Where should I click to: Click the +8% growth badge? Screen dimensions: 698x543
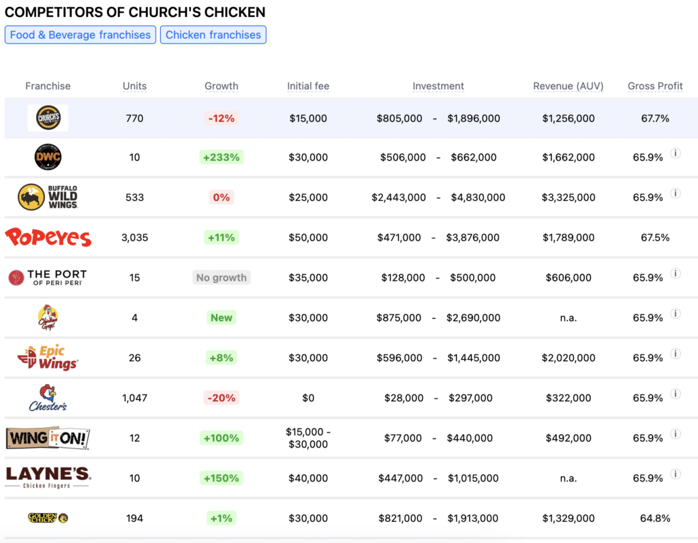tap(222, 358)
